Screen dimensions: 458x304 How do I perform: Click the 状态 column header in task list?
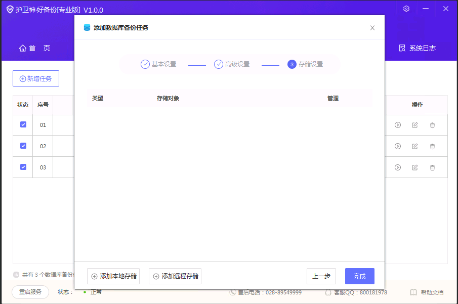[23, 105]
